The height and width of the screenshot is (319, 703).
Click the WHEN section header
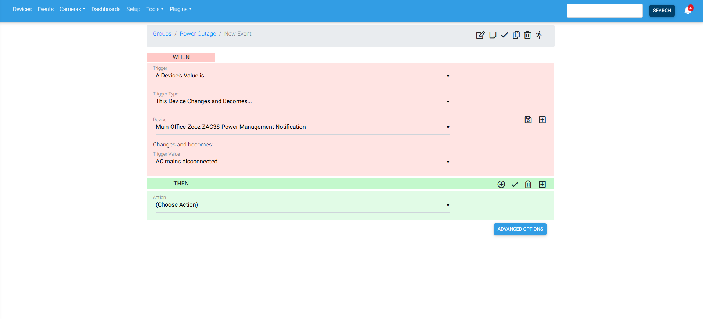click(181, 57)
